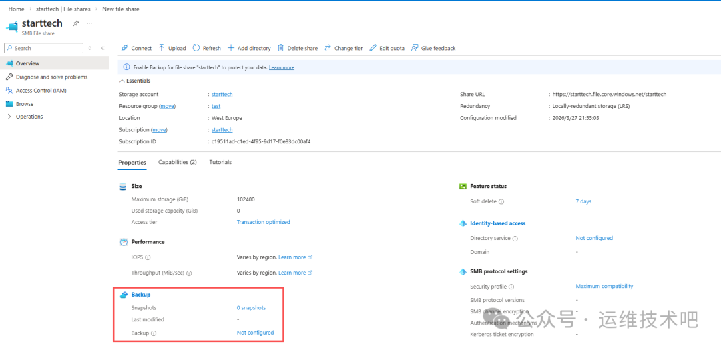Screen dimensions: 721x348
Task: Click the IOPS info icon
Action: point(148,257)
